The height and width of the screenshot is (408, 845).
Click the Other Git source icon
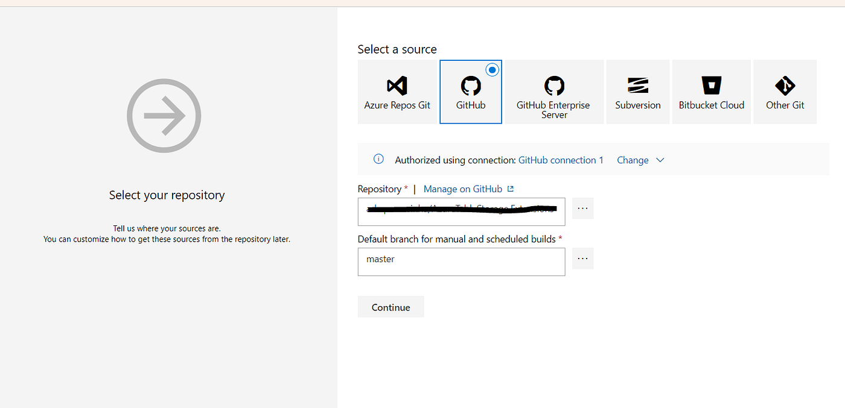click(x=785, y=84)
